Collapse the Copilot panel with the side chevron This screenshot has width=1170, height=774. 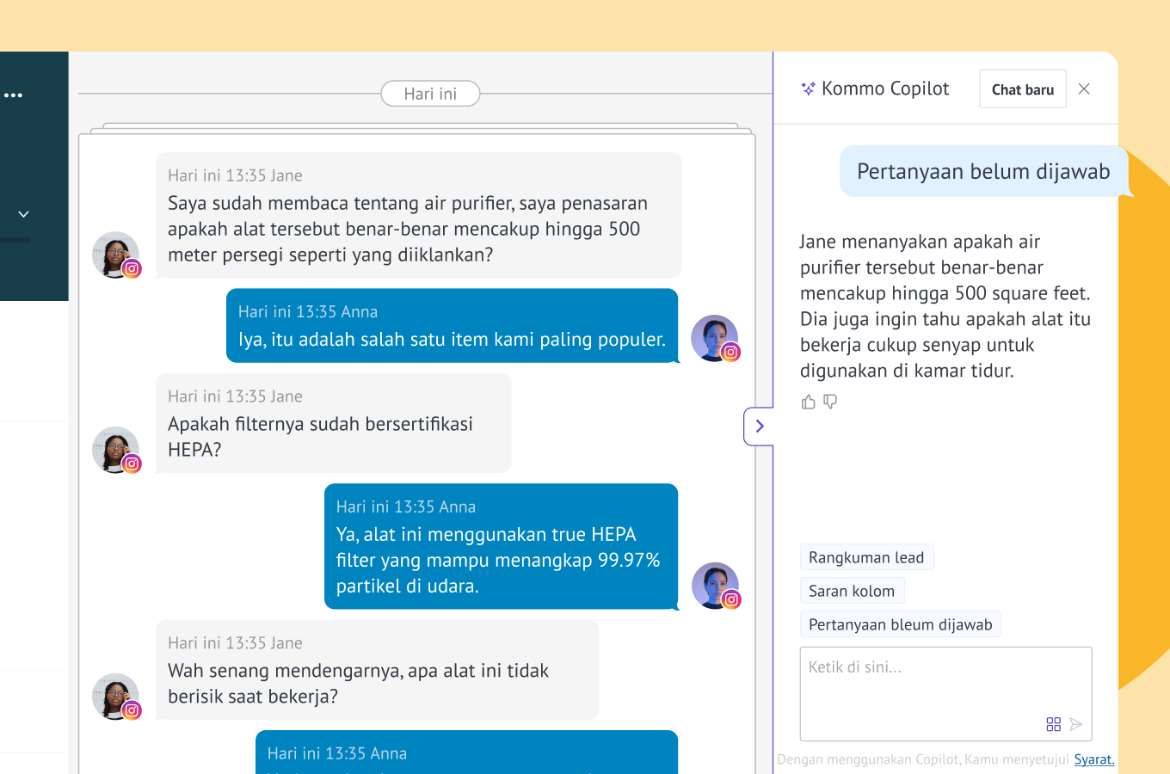[x=759, y=426]
